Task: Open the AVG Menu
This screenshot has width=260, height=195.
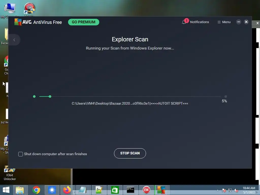Action: pyautogui.click(x=224, y=22)
